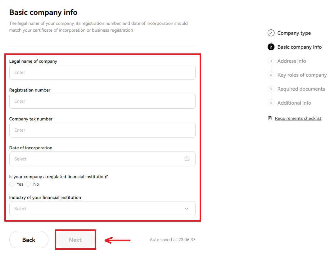This screenshot has height=253, width=335.
Task: Open the Requirements checklist link
Action: [297, 118]
